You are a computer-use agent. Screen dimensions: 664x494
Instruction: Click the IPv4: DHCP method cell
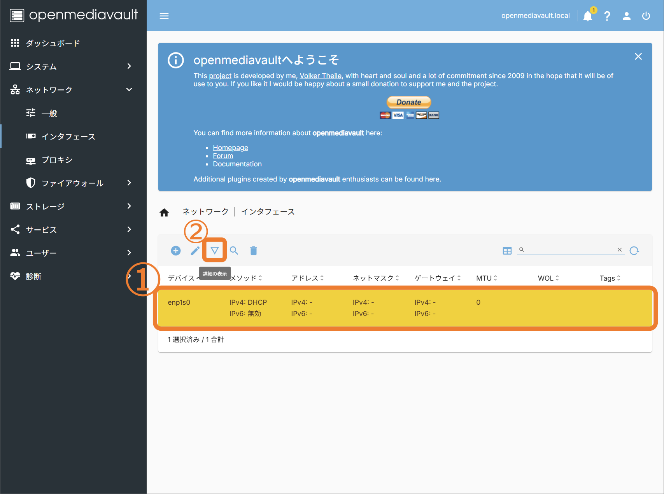click(248, 302)
